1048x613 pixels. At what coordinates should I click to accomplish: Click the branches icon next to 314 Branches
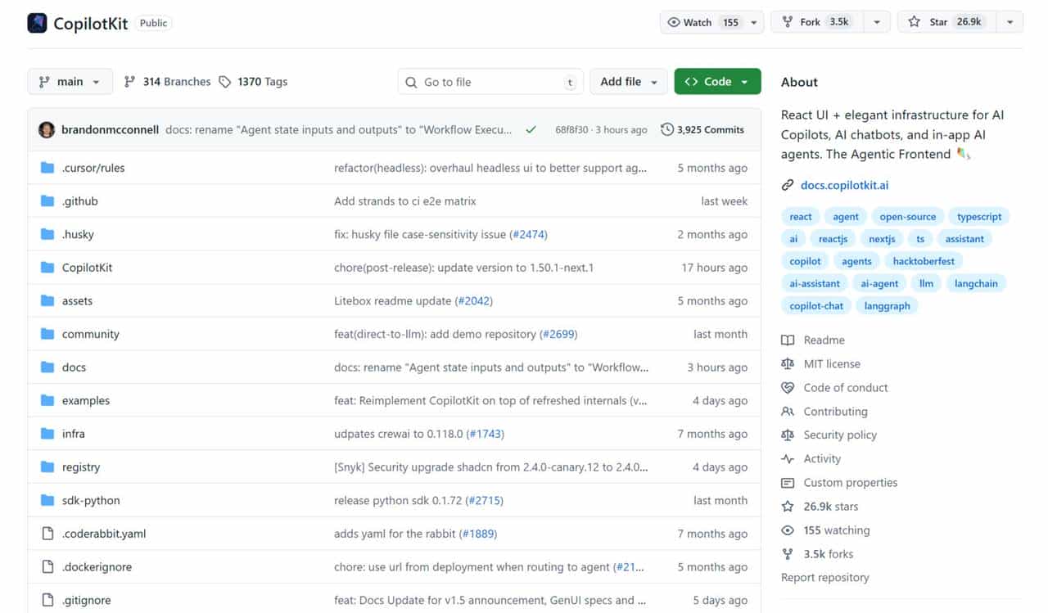click(129, 81)
